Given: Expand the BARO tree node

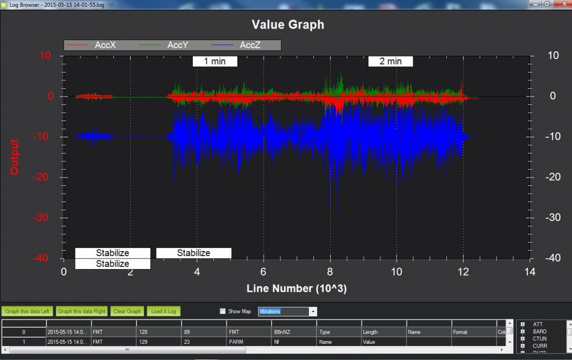Looking at the screenshot, I should pyautogui.click(x=522, y=332).
